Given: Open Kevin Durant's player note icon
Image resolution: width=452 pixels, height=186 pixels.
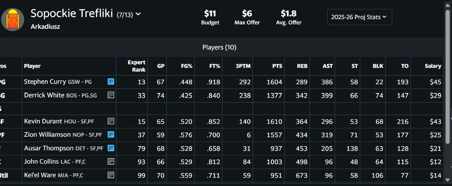Looking at the screenshot, I should (x=111, y=121).
